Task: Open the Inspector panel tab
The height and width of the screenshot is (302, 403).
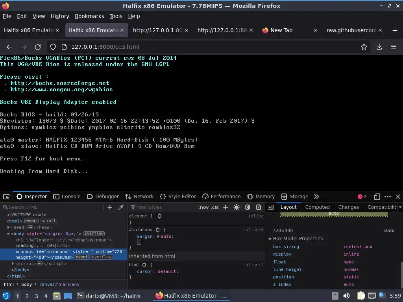Action: click(x=31, y=197)
